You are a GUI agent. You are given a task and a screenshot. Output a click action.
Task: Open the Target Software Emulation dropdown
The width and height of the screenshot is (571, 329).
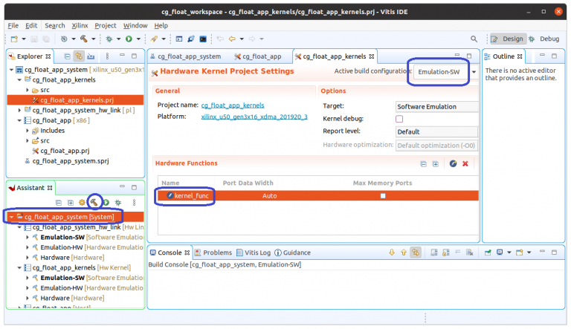[436, 106]
